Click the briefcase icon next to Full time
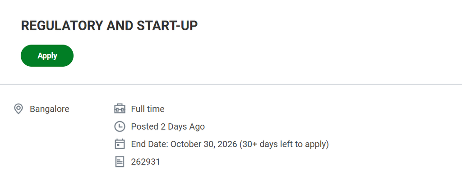462x176 pixels. coord(119,109)
